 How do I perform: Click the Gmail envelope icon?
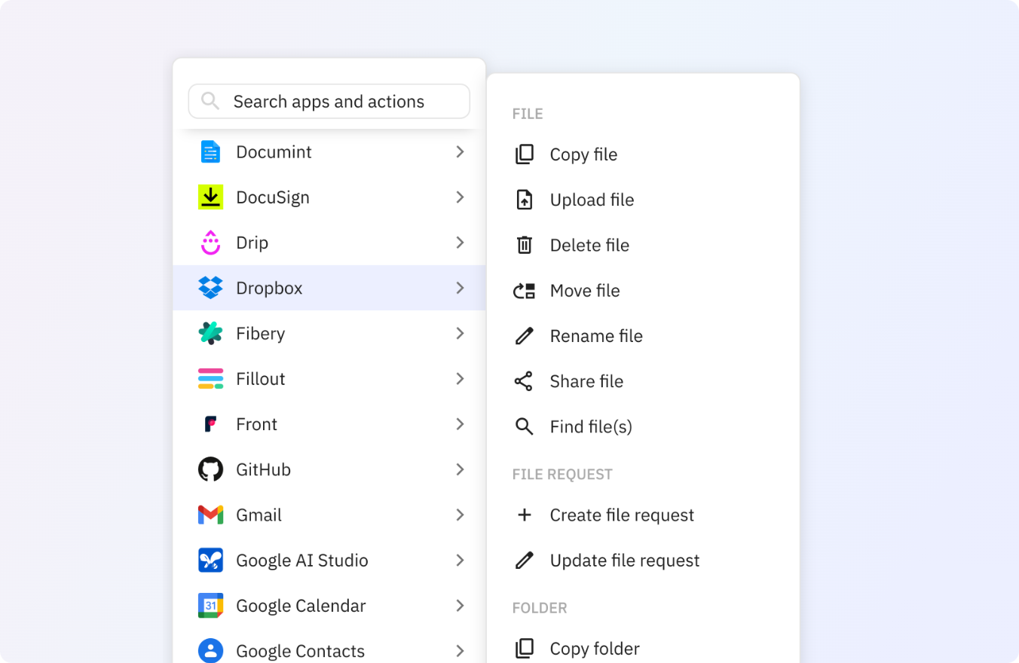tap(210, 515)
